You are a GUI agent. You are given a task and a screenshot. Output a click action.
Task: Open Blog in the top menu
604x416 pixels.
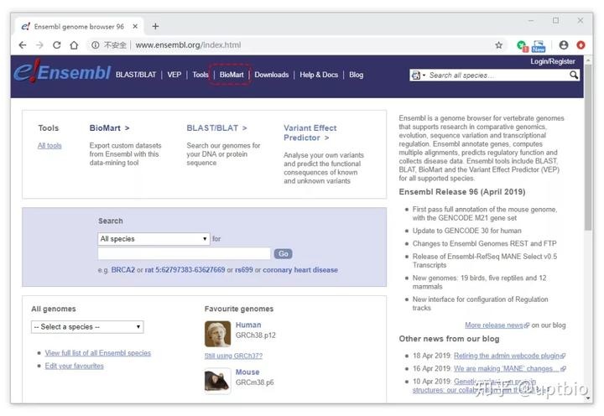(x=357, y=75)
